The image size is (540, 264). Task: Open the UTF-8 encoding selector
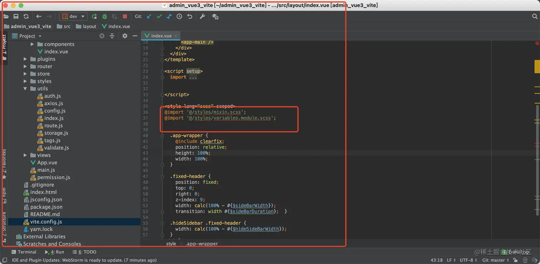pyautogui.click(x=469, y=260)
